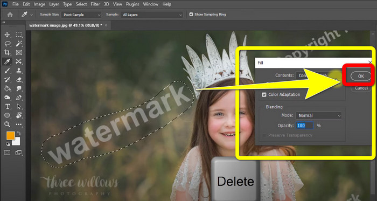Screen dimensions: 377x201
Task: Select the Magic Wand tool
Action: [x=18, y=44]
